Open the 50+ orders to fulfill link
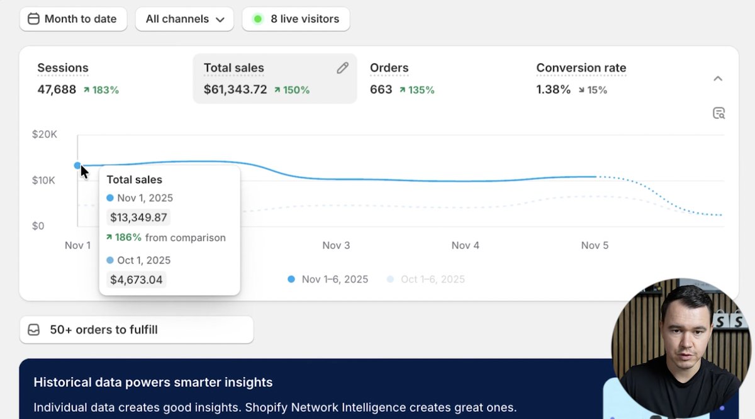755x419 pixels. click(x=137, y=330)
